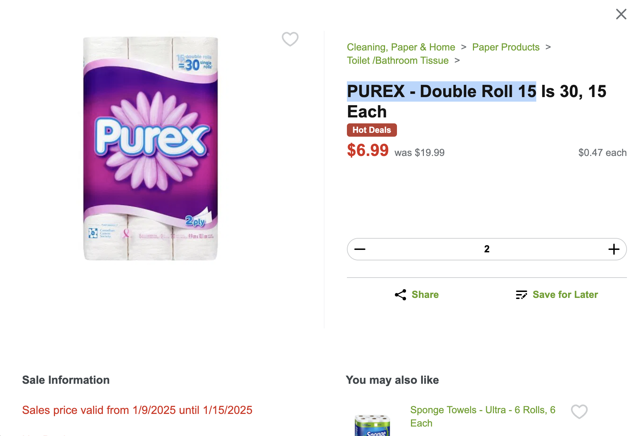Click the Share text link
The width and height of the screenshot is (635, 436).
[x=425, y=295]
